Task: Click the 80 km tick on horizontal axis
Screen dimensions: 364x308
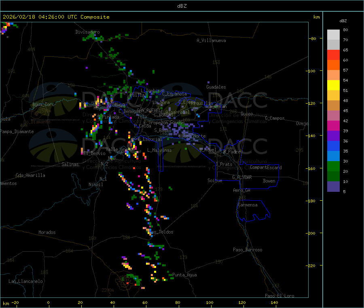Action: 178,303
